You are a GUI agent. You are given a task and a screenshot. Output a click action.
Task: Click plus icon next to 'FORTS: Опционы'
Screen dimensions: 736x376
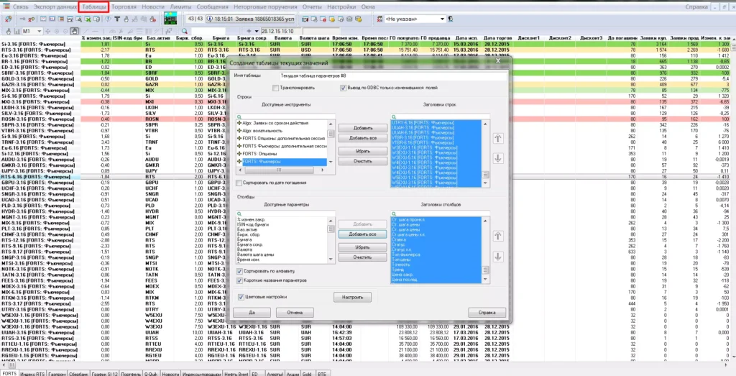coord(239,153)
